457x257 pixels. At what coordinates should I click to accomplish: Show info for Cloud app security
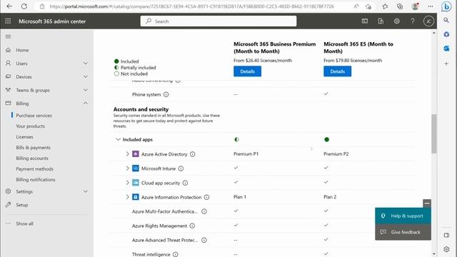(185, 183)
